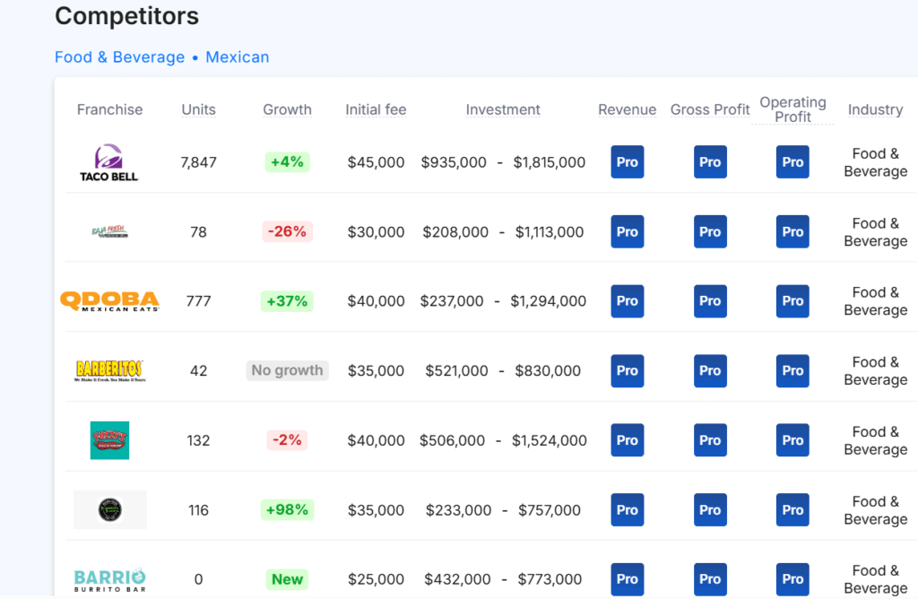Click the $935,000 - $1,815,000 investment range
Image resolution: width=918 pixels, height=599 pixels.
503,162
